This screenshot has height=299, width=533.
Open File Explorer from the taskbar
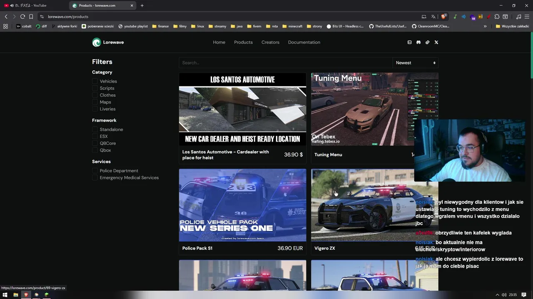pos(15,295)
